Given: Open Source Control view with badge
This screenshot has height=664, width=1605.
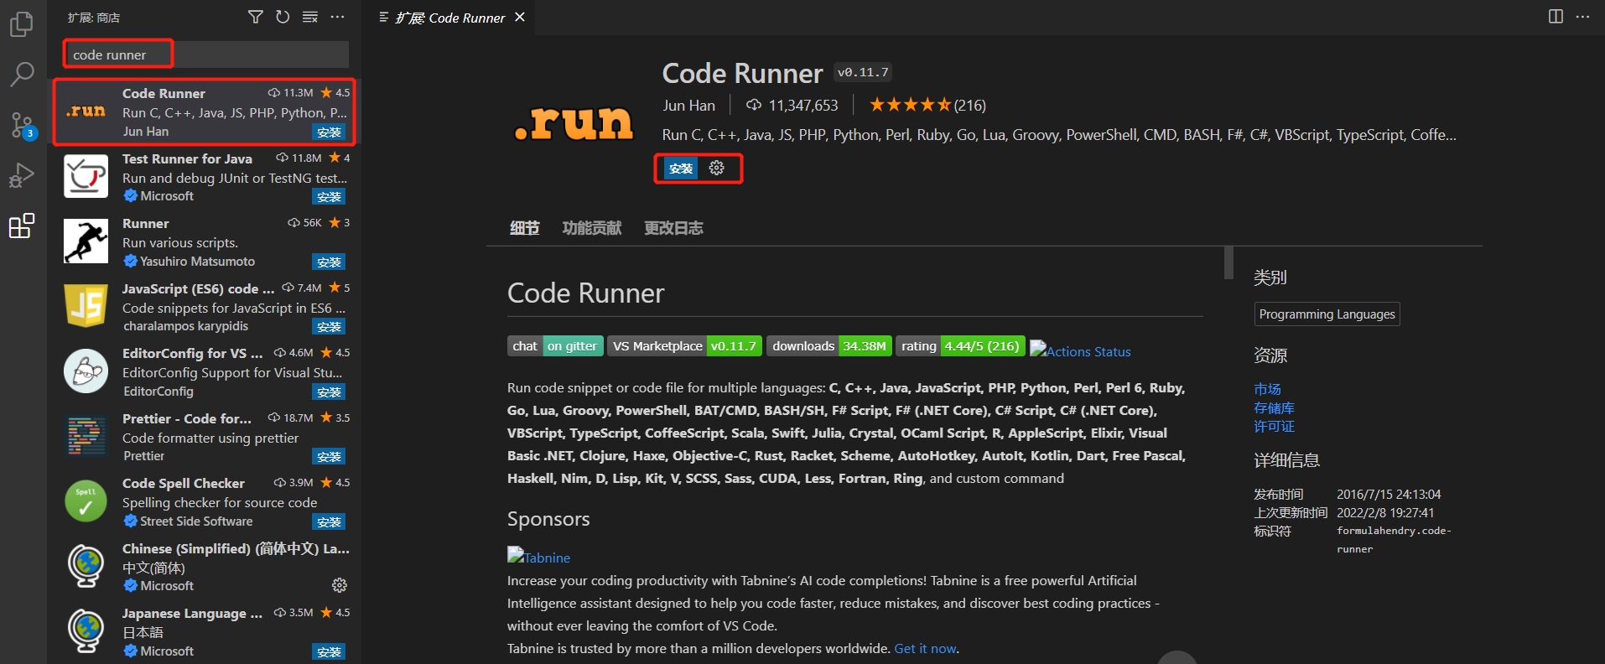Looking at the screenshot, I should click(23, 126).
